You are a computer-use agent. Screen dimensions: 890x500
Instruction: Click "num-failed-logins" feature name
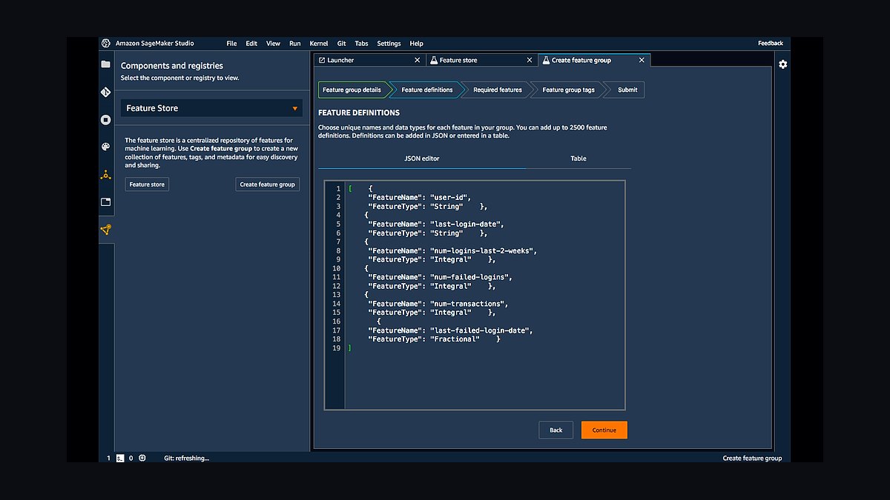[469, 278]
